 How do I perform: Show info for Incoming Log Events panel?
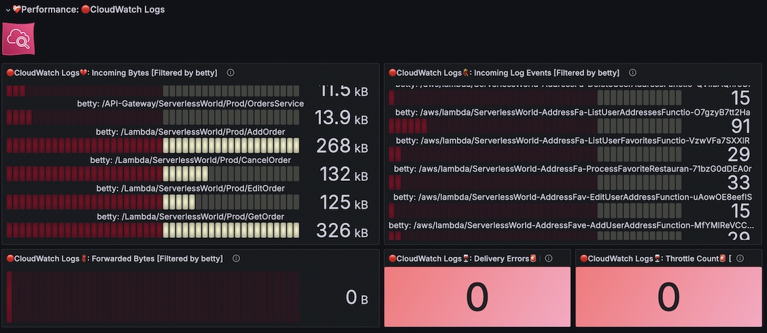632,73
